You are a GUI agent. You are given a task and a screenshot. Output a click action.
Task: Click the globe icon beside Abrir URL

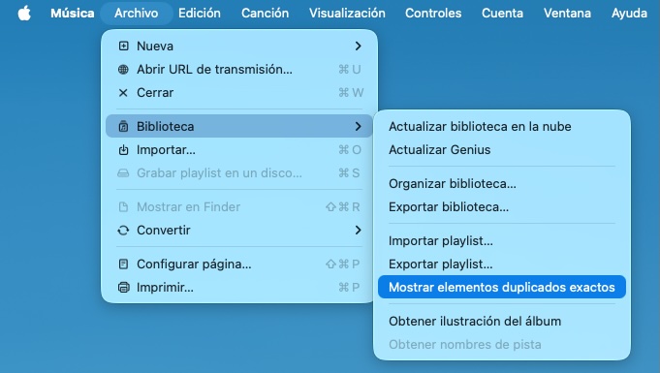[123, 70]
